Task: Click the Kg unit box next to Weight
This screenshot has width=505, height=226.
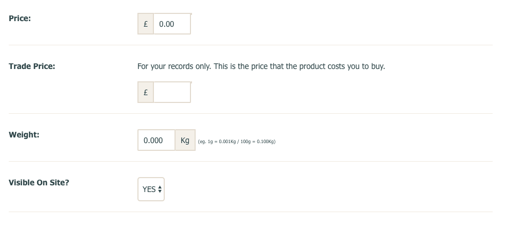Action: pos(185,140)
